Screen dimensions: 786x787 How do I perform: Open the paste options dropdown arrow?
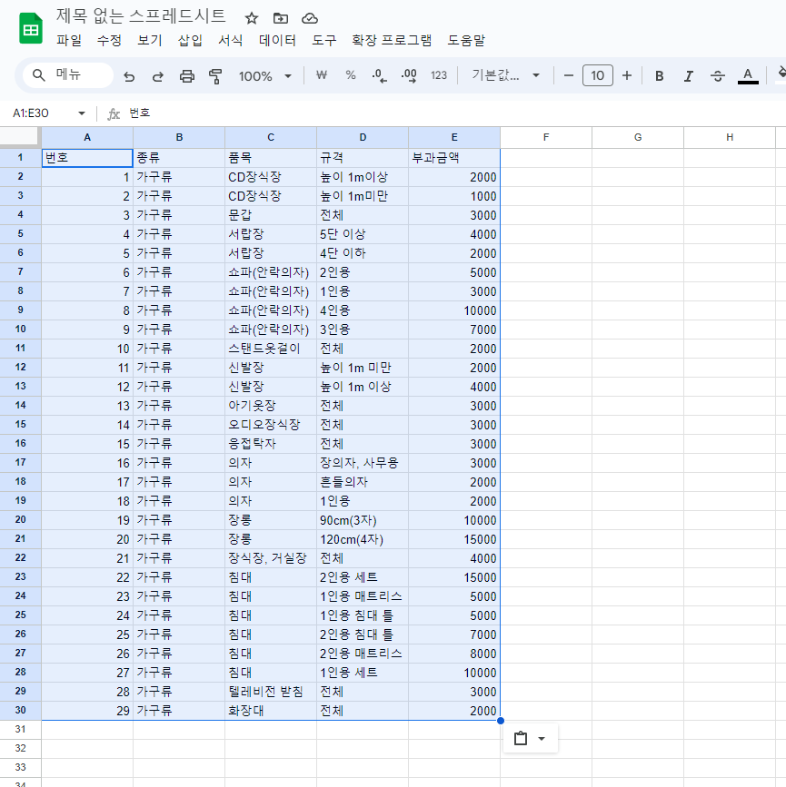pos(542,738)
